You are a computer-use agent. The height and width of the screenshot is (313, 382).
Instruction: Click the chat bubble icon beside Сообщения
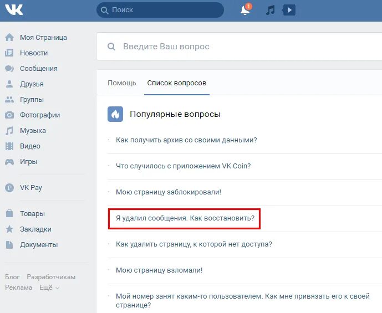(x=9, y=68)
